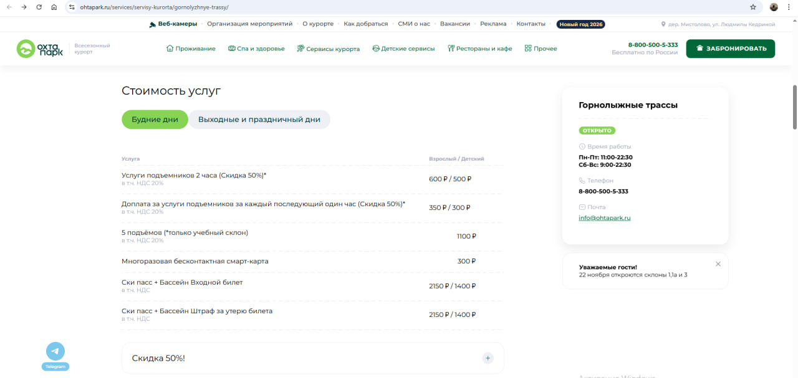This screenshot has width=798, height=378.
Task: Switch to Выходные и праздничный дни prices
Action: click(x=259, y=120)
